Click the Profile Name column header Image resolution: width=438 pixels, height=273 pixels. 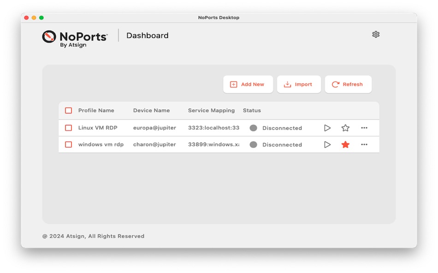[x=96, y=110]
